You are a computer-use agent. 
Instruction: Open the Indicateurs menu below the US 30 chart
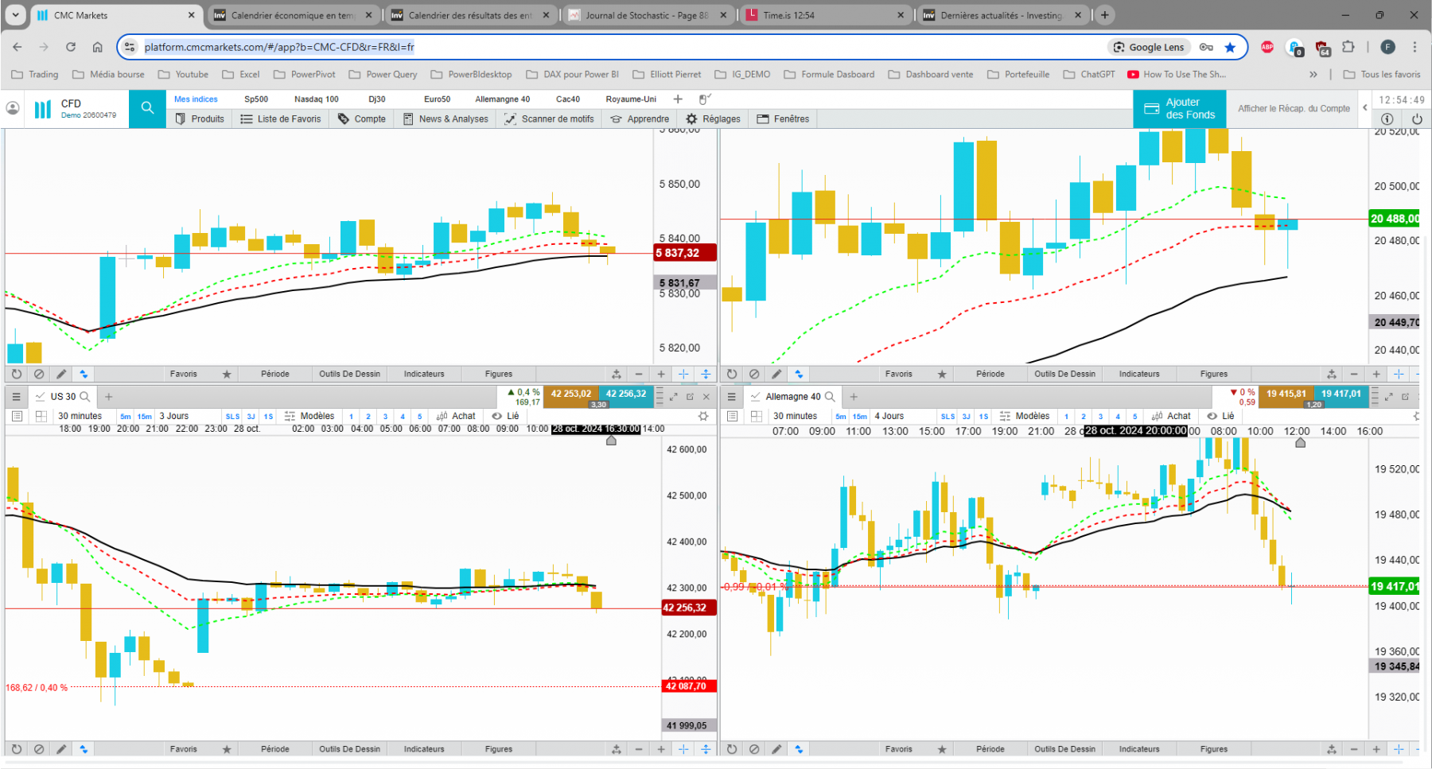tap(424, 749)
